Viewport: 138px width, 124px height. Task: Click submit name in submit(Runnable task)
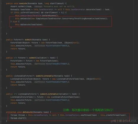coord(28,40)
